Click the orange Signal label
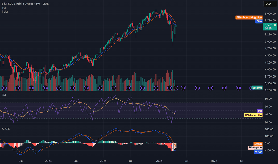Viewport: 278px width, 164px height. click(258, 144)
